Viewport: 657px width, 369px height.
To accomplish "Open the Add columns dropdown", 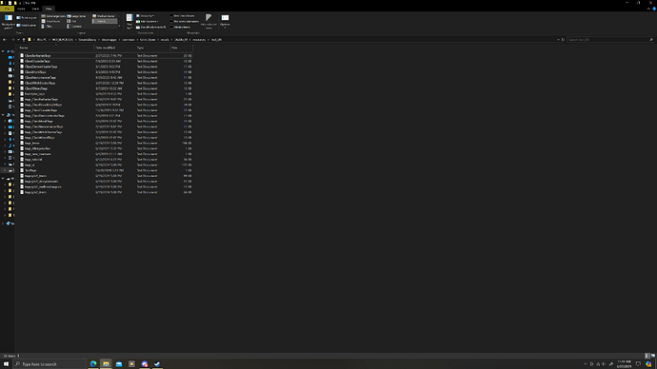I will click(x=148, y=21).
